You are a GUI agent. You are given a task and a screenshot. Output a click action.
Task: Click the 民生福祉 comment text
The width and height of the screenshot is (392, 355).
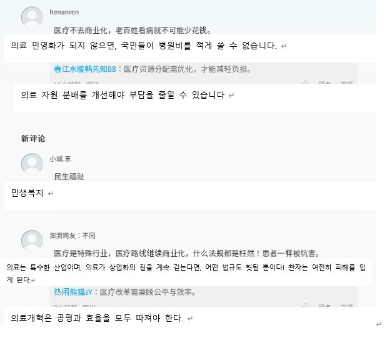[69, 177]
